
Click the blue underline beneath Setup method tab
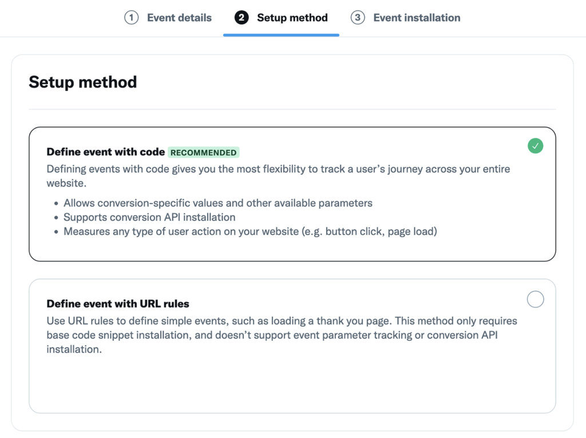click(x=281, y=35)
